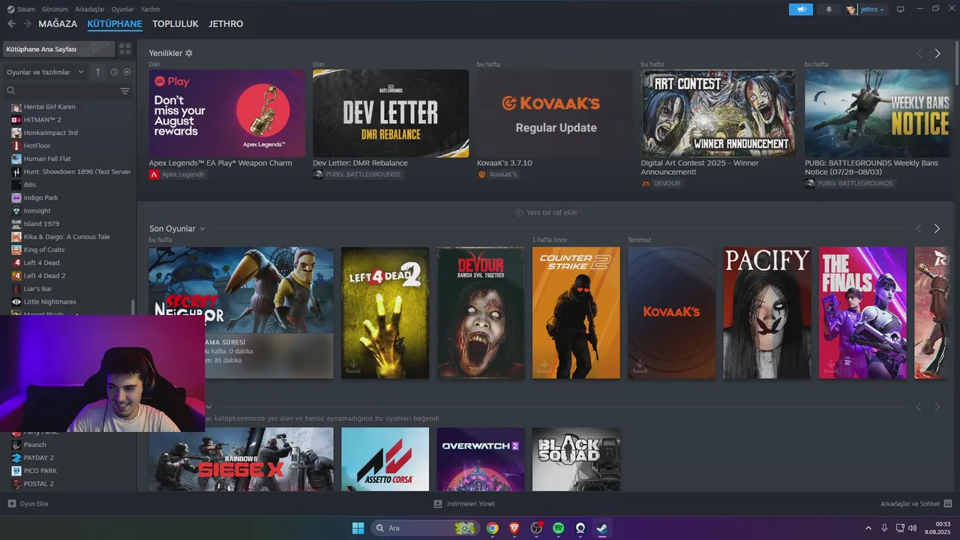Screen dimensions: 960x540
Task: Click Yeni bir raf ekle
Action: (546, 212)
